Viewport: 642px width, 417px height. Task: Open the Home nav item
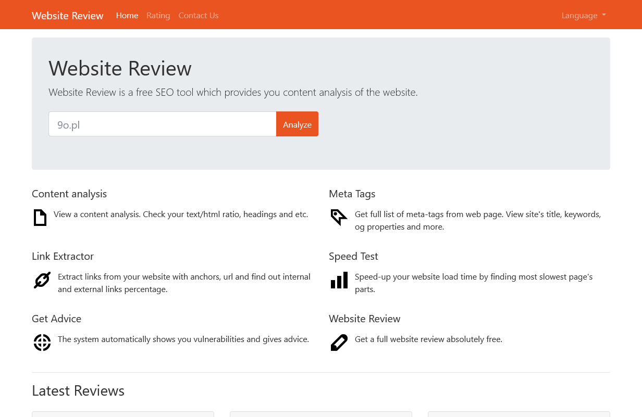click(x=127, y=16)
